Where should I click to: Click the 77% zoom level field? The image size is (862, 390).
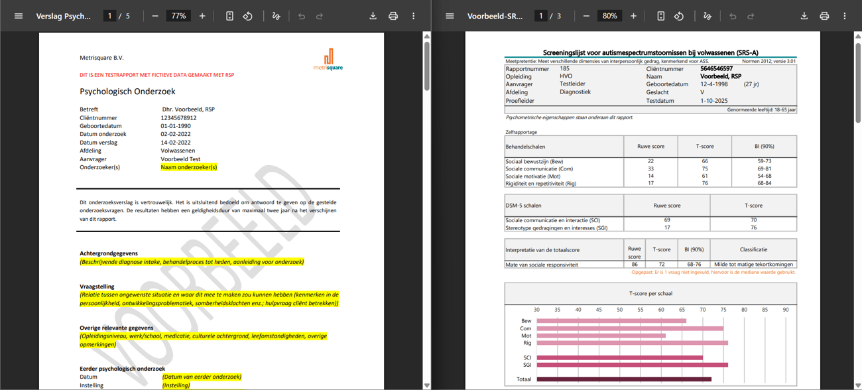pos(178,16)
